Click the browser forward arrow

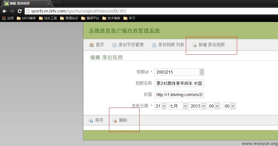click(x=12, y=11)
